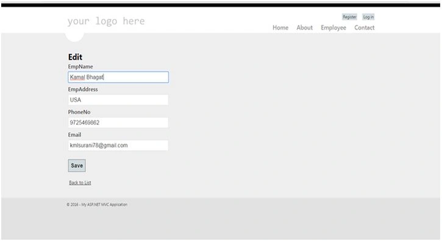This screenshot has height=241, width=442.
Task: Open the Contact navigation item
Action: 365,27
